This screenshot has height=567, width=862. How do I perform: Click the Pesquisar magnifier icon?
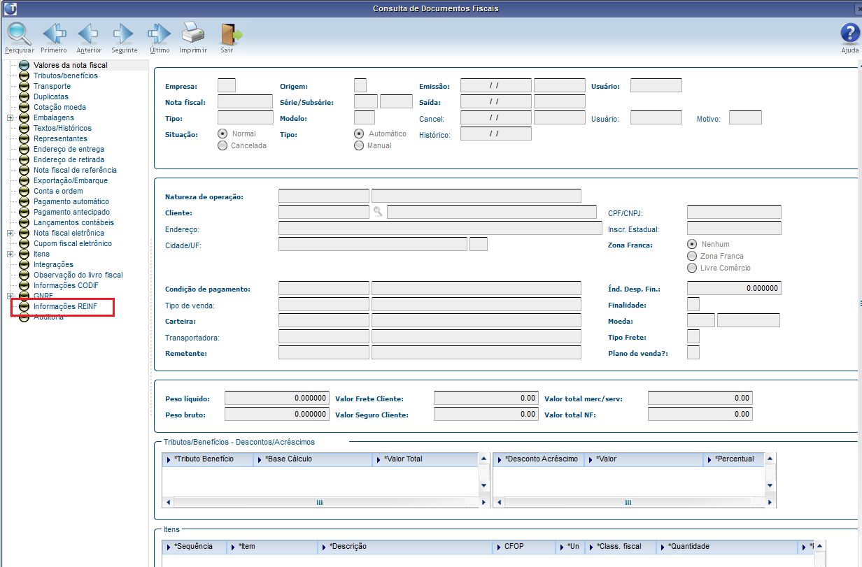(x=19, y=34)
